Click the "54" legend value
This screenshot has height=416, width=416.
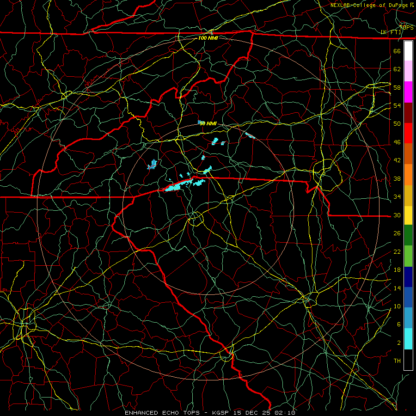[397, 105]
